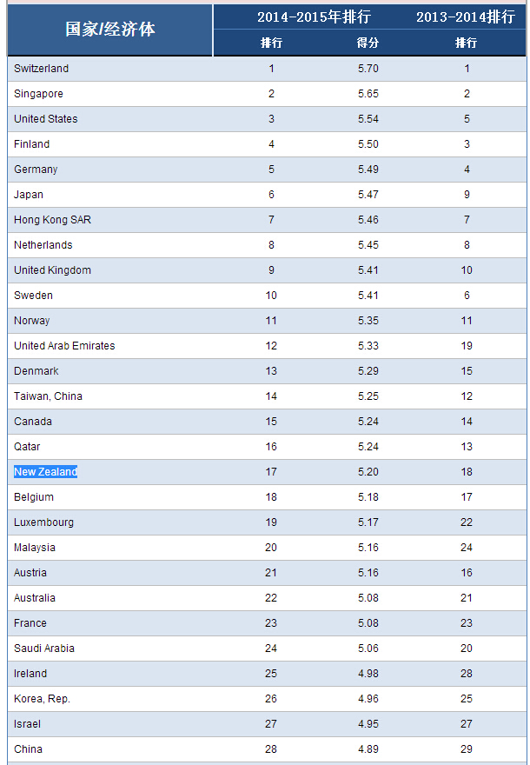Select the Hong Kong SAR entry
The image size is (530, 765).
52,220
